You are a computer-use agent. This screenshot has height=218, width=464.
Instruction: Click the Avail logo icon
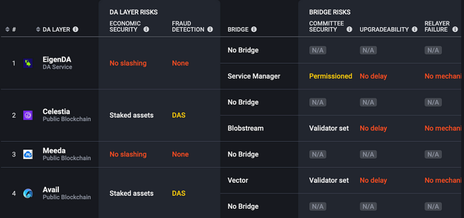coord(28,193)
